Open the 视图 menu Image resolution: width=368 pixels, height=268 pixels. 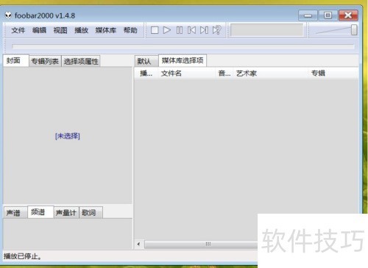pyautogui.click(x=60, y=30)
